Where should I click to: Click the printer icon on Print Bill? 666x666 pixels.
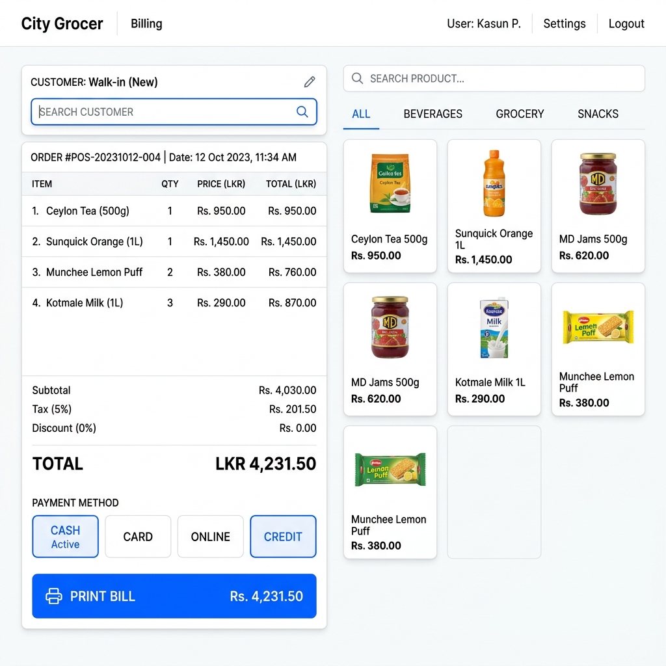coord(54,596)
